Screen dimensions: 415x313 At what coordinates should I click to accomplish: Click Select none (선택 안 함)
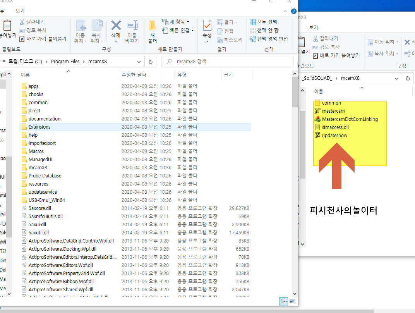click(x=264, y=30)
